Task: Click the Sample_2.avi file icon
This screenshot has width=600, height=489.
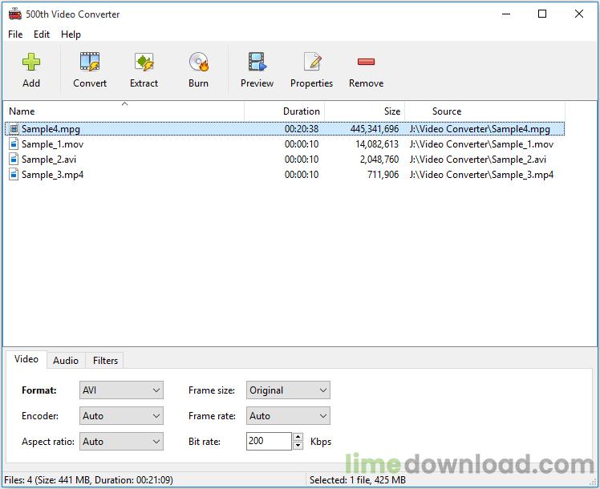Action: click(14, 159)
